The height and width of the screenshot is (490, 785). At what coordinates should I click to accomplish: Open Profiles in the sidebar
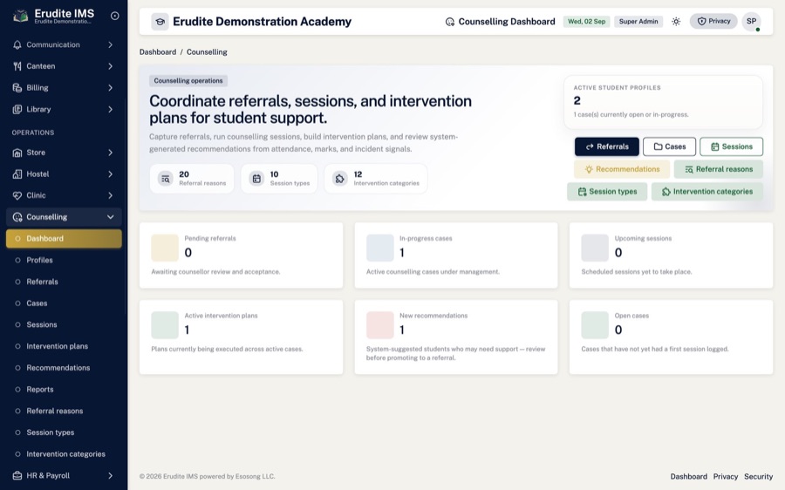pyautogui.click(x=64, y=261)
